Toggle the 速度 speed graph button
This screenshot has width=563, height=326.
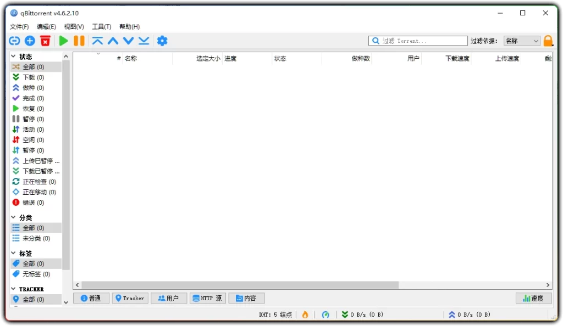click(x=533, y=298)
